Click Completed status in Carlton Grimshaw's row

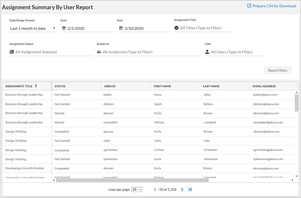click(61, 150)
